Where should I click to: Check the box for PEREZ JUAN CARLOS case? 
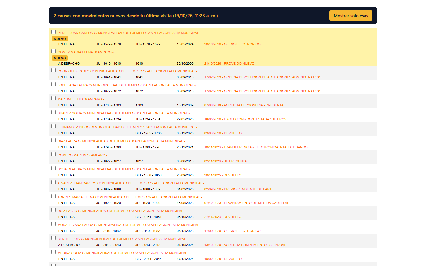tap(53, 32)
